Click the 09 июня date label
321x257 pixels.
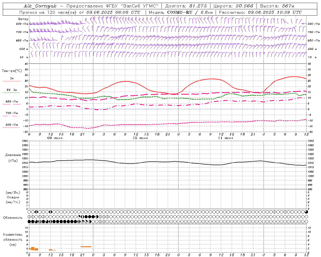point(55,138)
